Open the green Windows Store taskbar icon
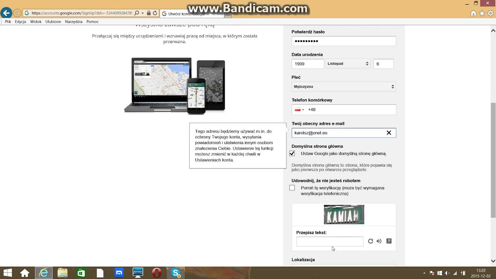The height and width of the screenshot is (279, 496). coord(81,273)
